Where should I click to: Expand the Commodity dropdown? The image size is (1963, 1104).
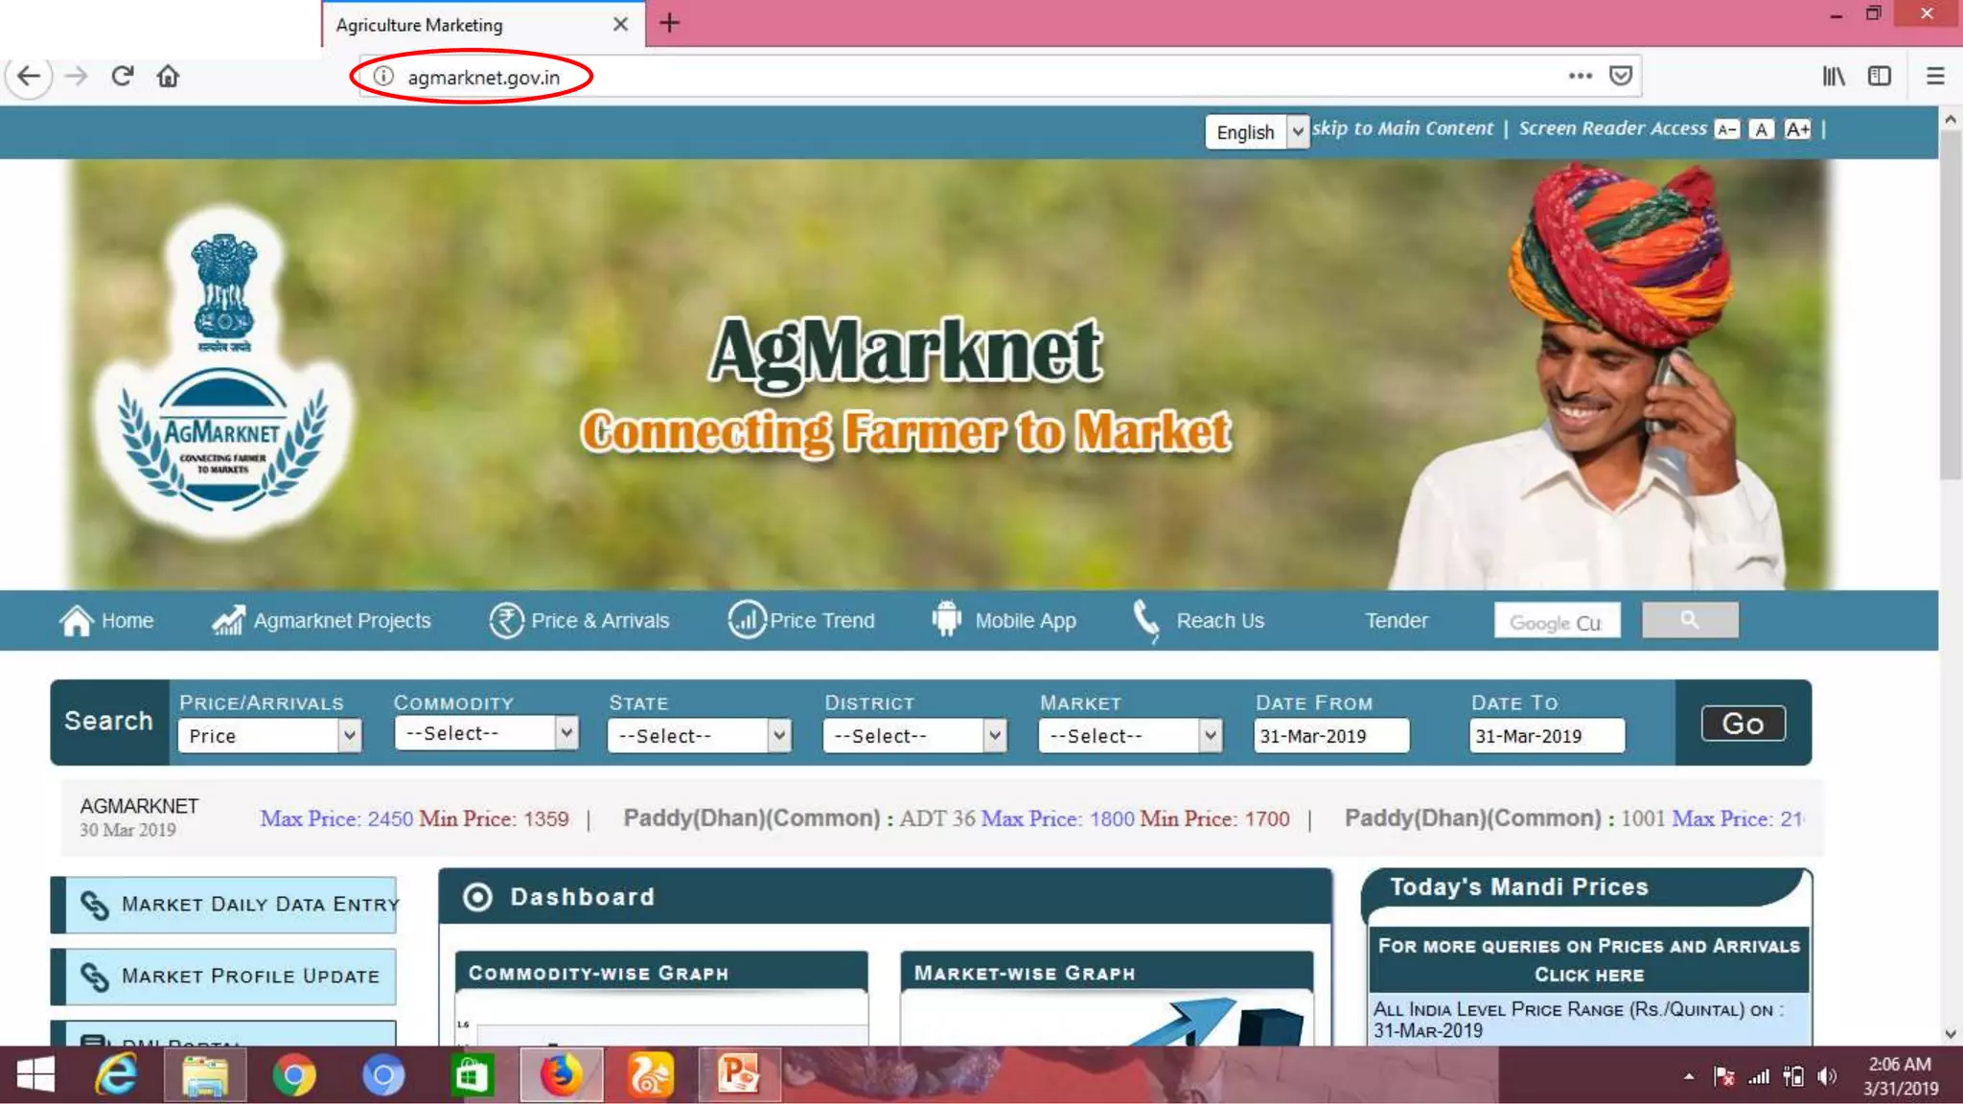(x=485, y=733)
